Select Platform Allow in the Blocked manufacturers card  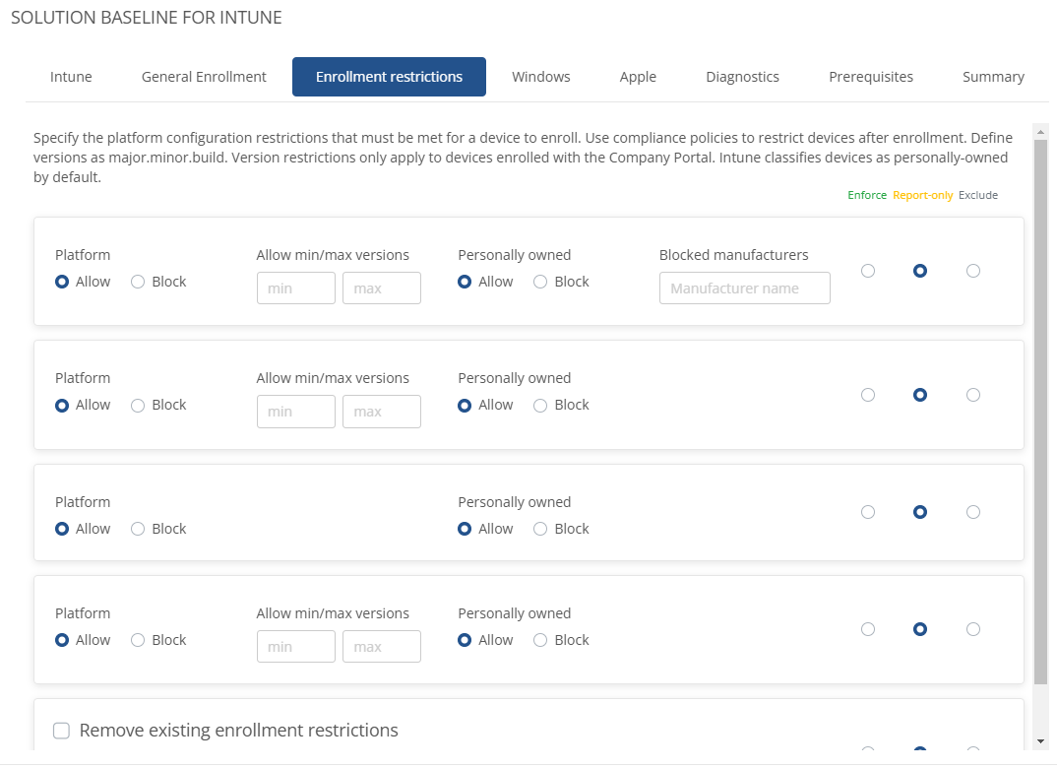point(62,282)
